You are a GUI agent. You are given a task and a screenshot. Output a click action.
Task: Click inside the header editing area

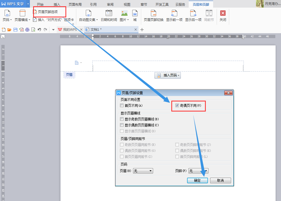[x=168, y=66]
